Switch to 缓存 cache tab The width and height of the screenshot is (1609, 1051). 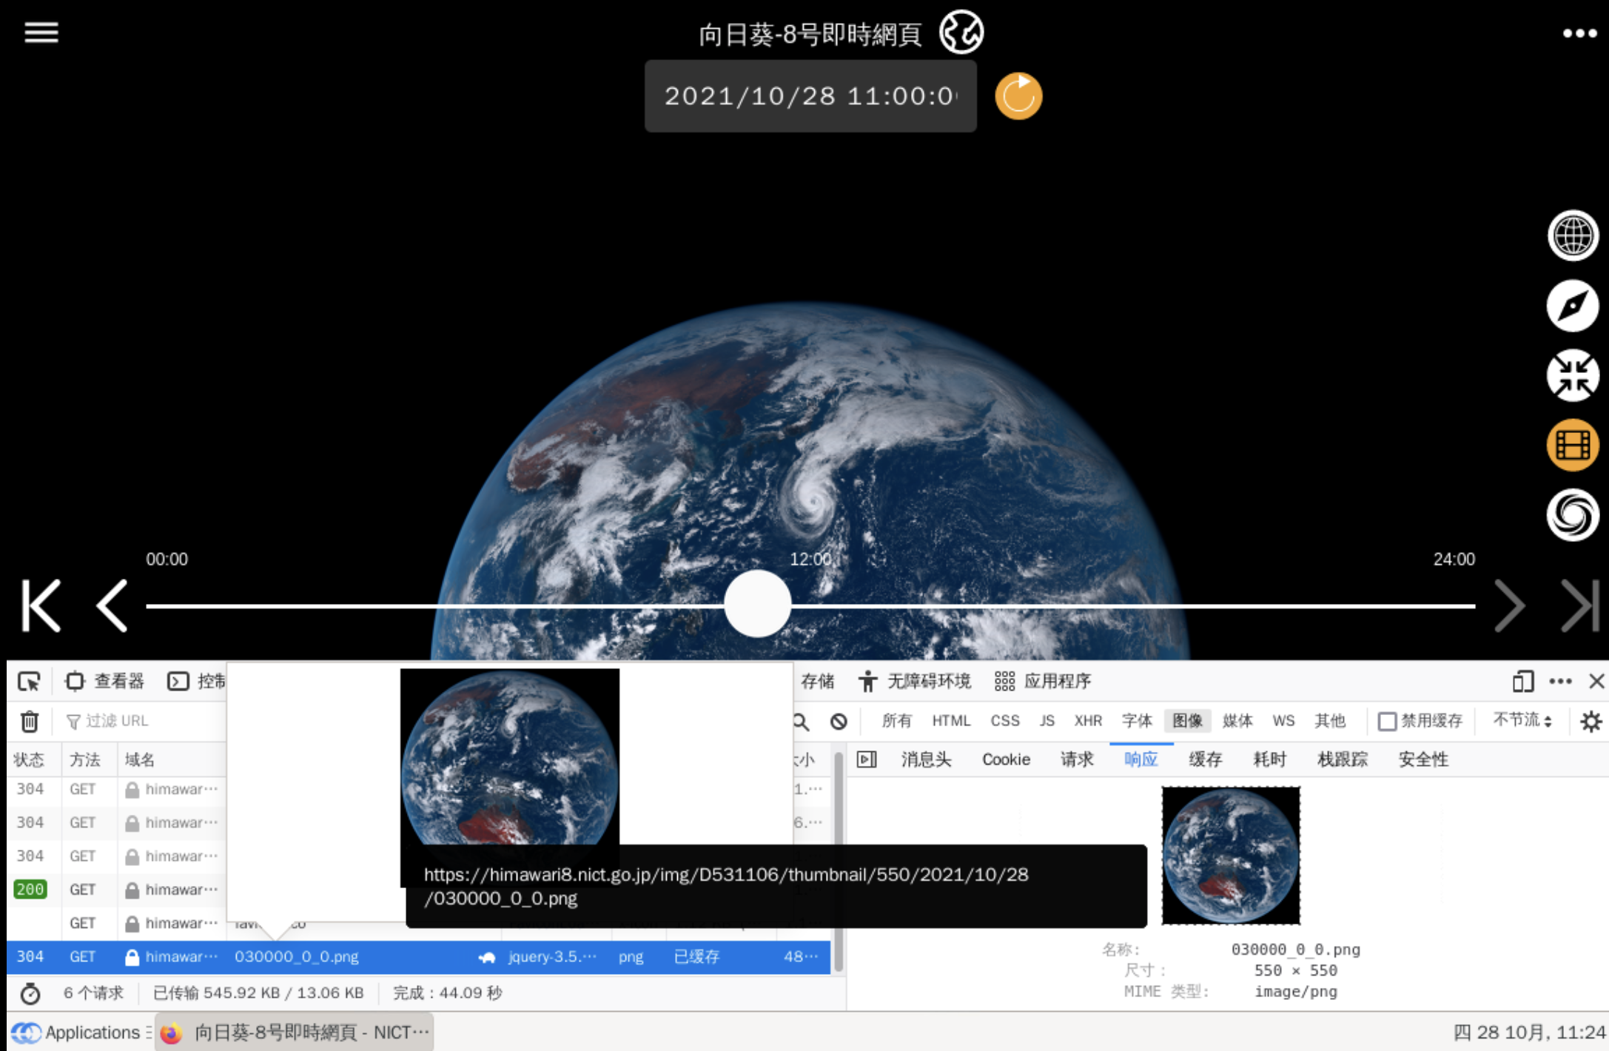1205,759
